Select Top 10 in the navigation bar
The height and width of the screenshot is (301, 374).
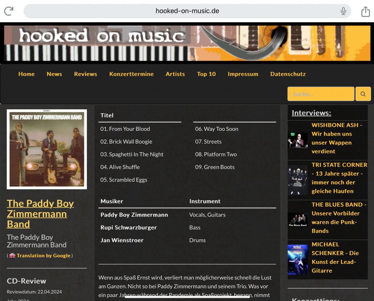tap(206, 74)
